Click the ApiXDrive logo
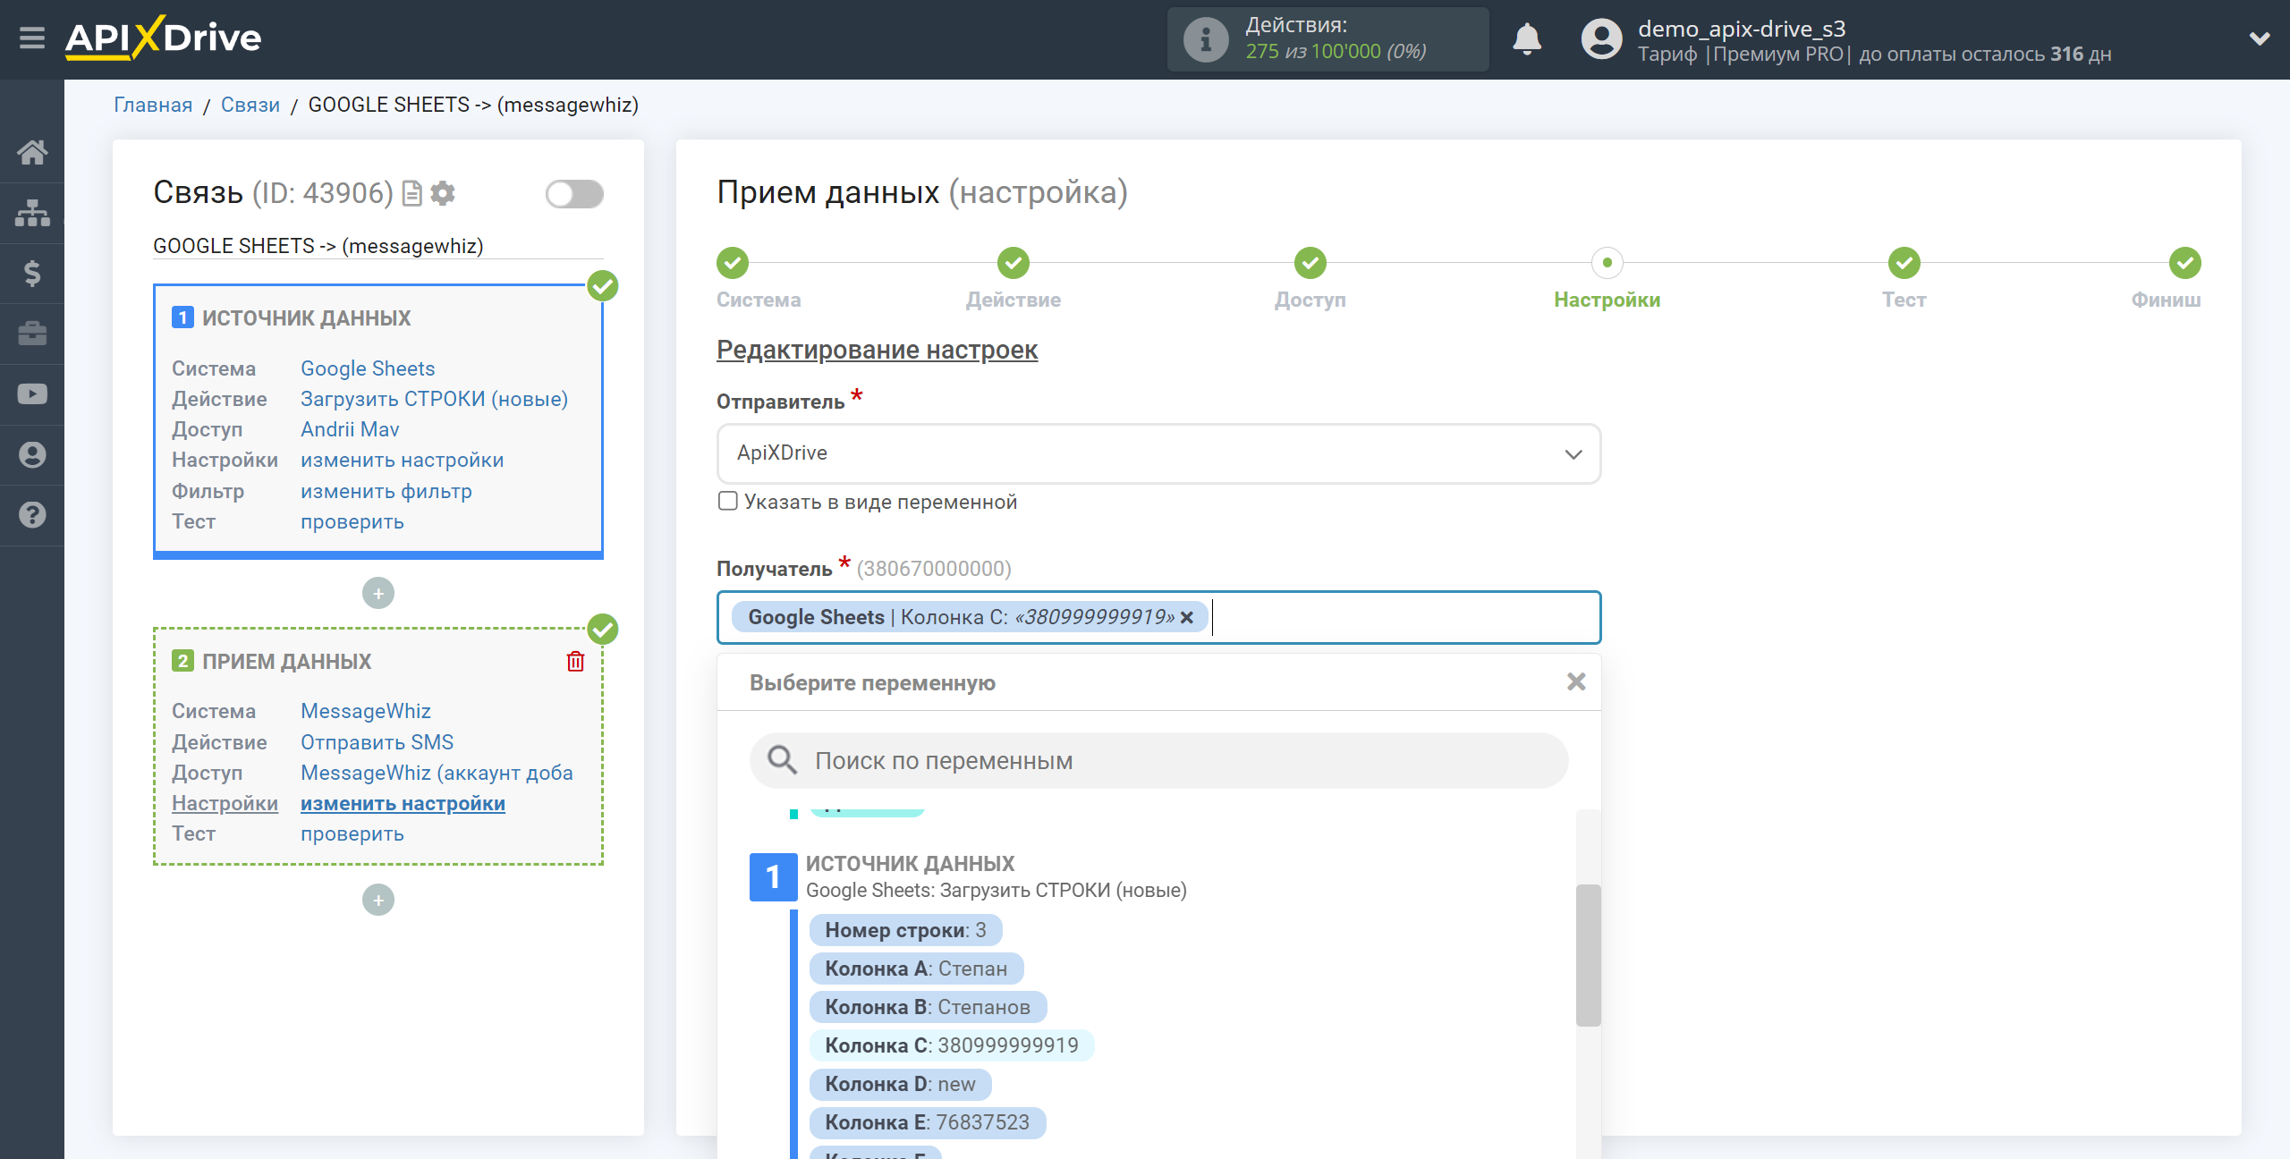 coord(163,38)
